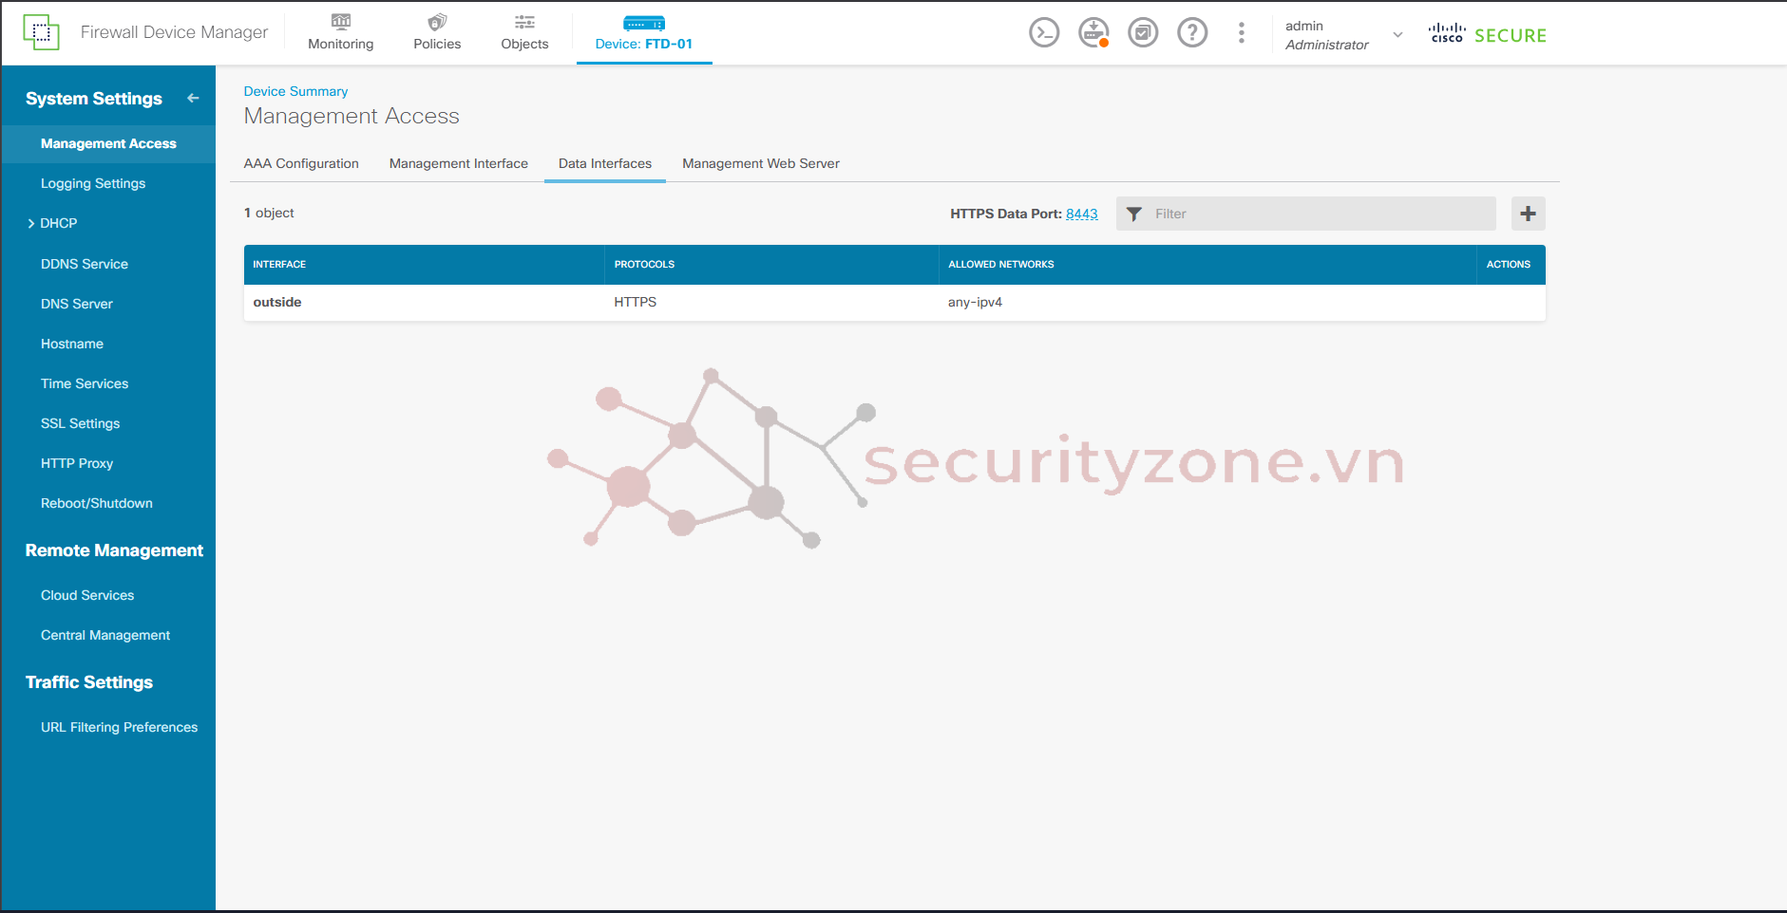Open the Objects section

(524, 32)
